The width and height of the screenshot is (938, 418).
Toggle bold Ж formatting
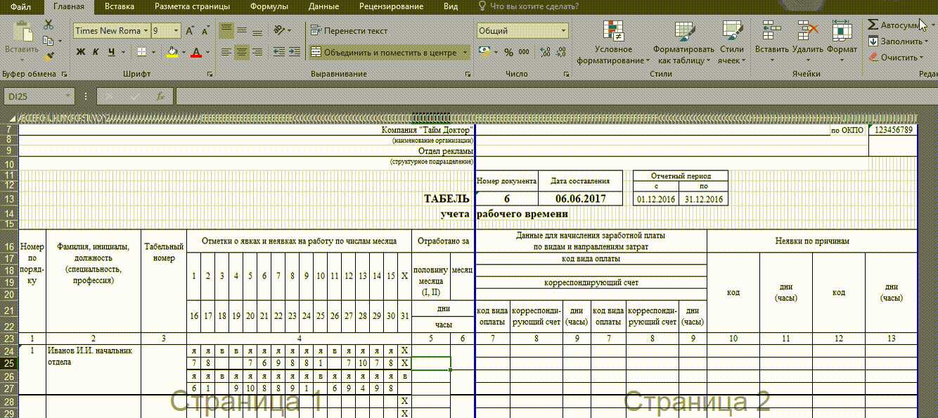point(80,52)
